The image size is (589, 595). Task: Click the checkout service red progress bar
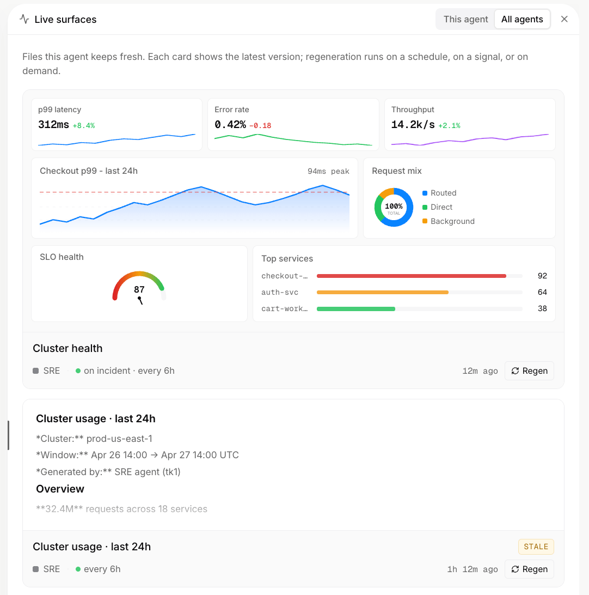411,276
